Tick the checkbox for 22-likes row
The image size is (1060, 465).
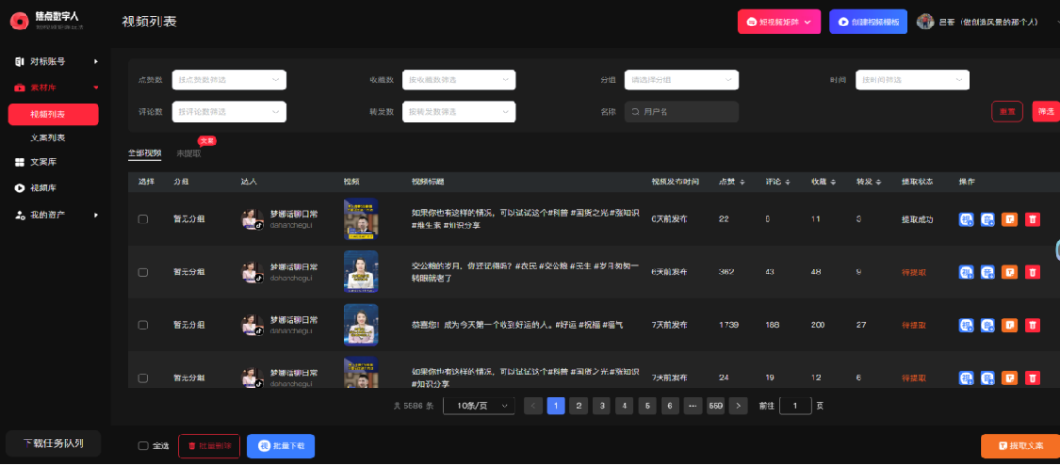tap(143, 219)
